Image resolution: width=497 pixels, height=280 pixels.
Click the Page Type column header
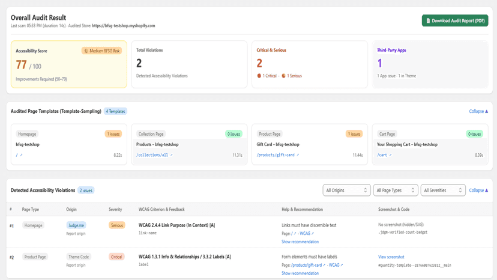click(31, 209)
